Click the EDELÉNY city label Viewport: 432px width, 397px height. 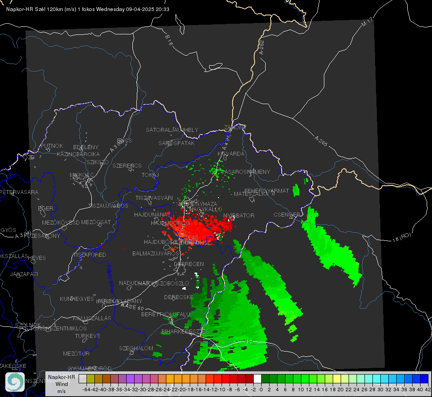tap(86, 147)
